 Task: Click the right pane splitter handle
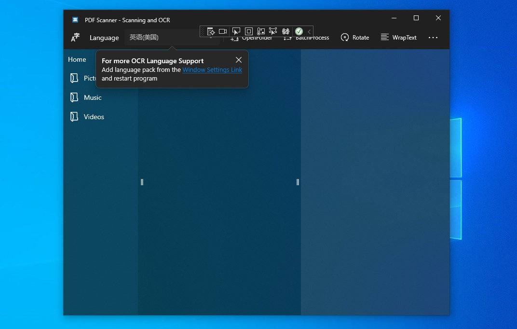point(298,182)
